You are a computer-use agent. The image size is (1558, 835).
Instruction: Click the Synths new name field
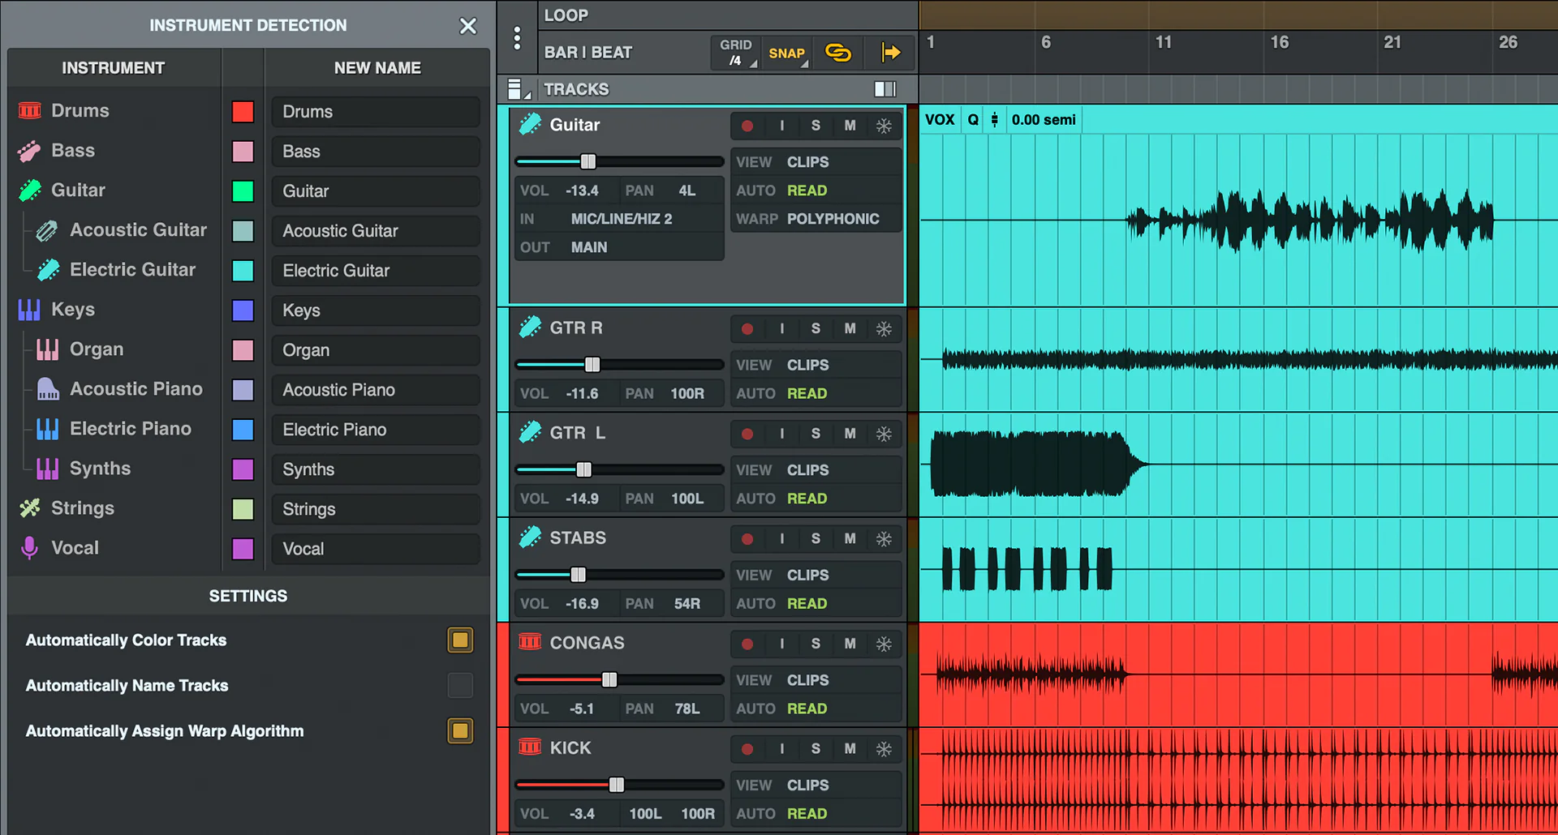(376, 469)
